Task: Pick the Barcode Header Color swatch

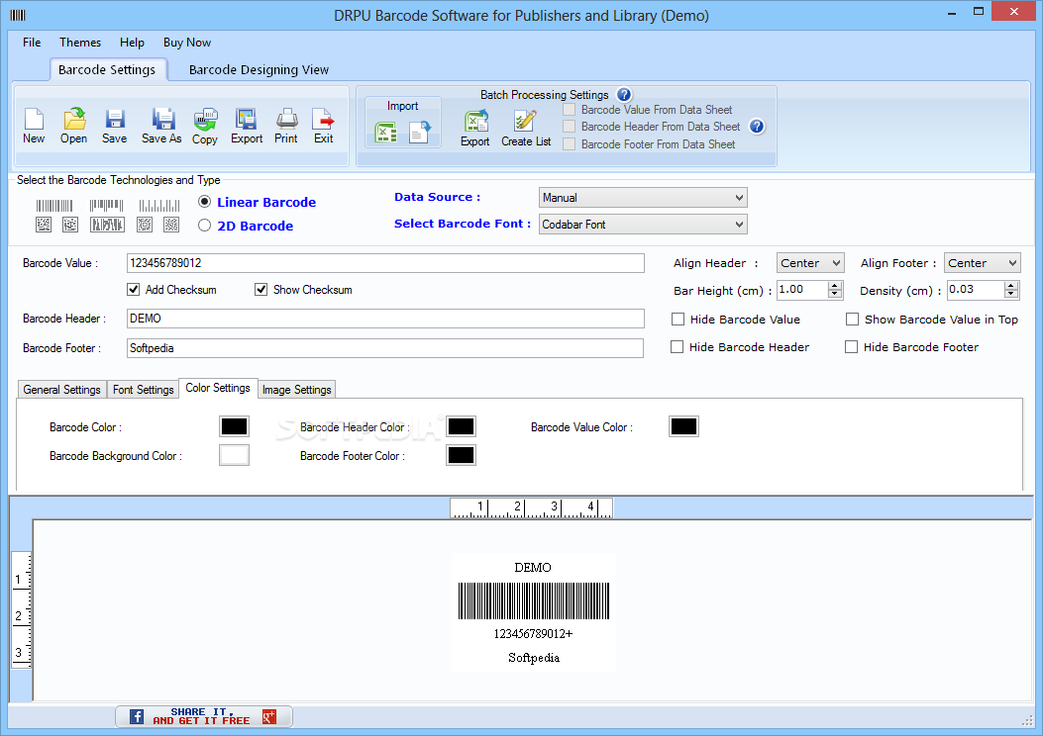Action: 461,426
